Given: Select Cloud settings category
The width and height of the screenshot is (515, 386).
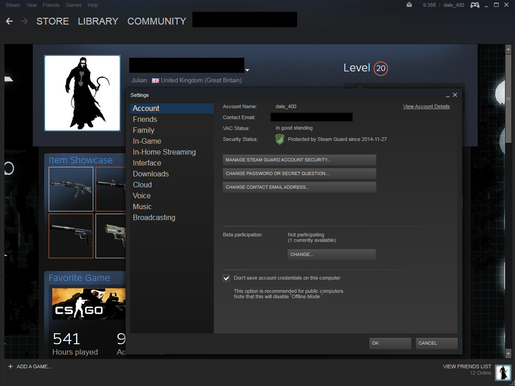Looking at the screenshot, I should pyautogui.click(x=172, y=185).
